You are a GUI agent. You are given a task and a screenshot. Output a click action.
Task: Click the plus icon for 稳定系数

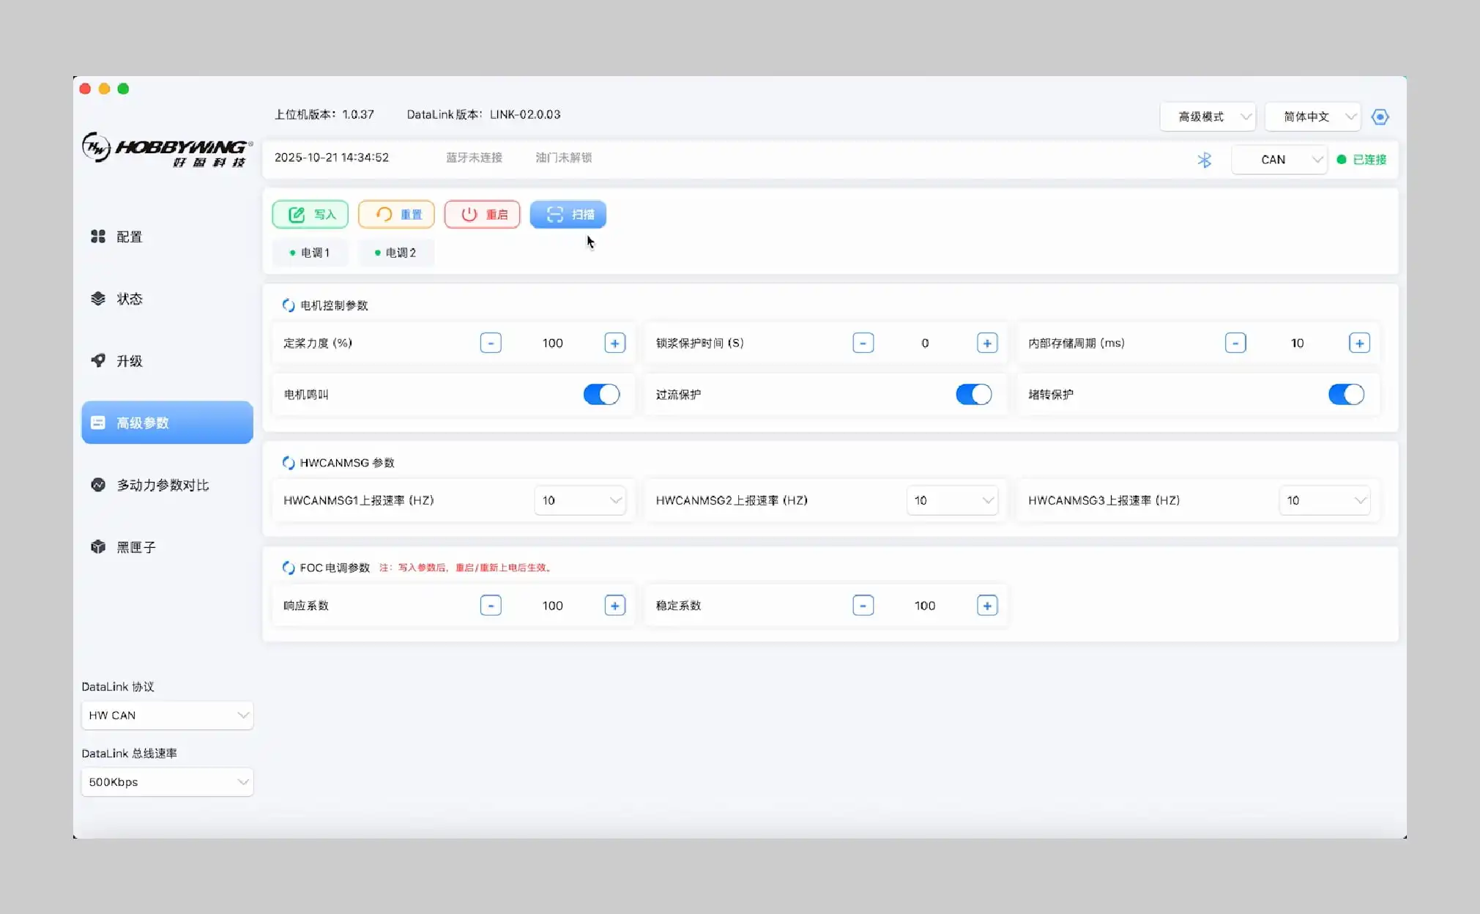coord(987,606)
